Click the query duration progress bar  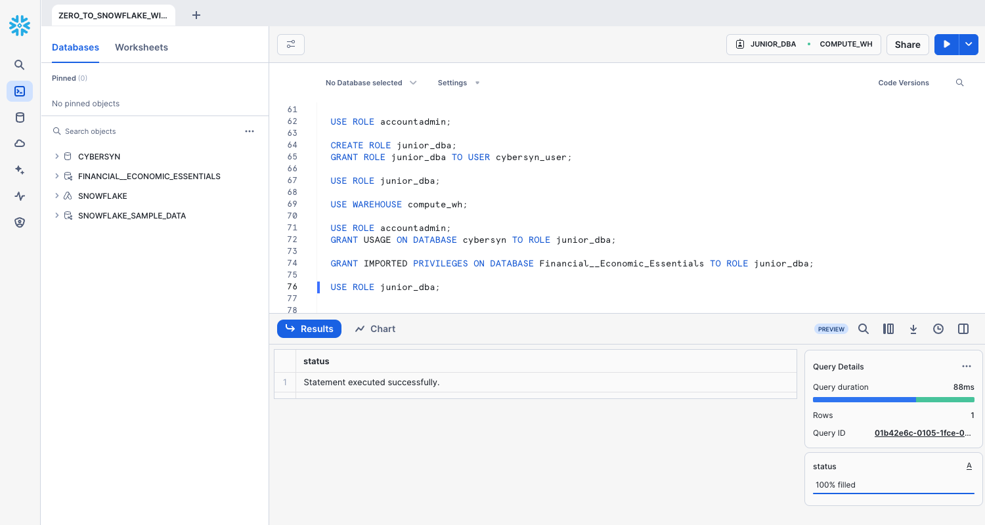point(893,400)
